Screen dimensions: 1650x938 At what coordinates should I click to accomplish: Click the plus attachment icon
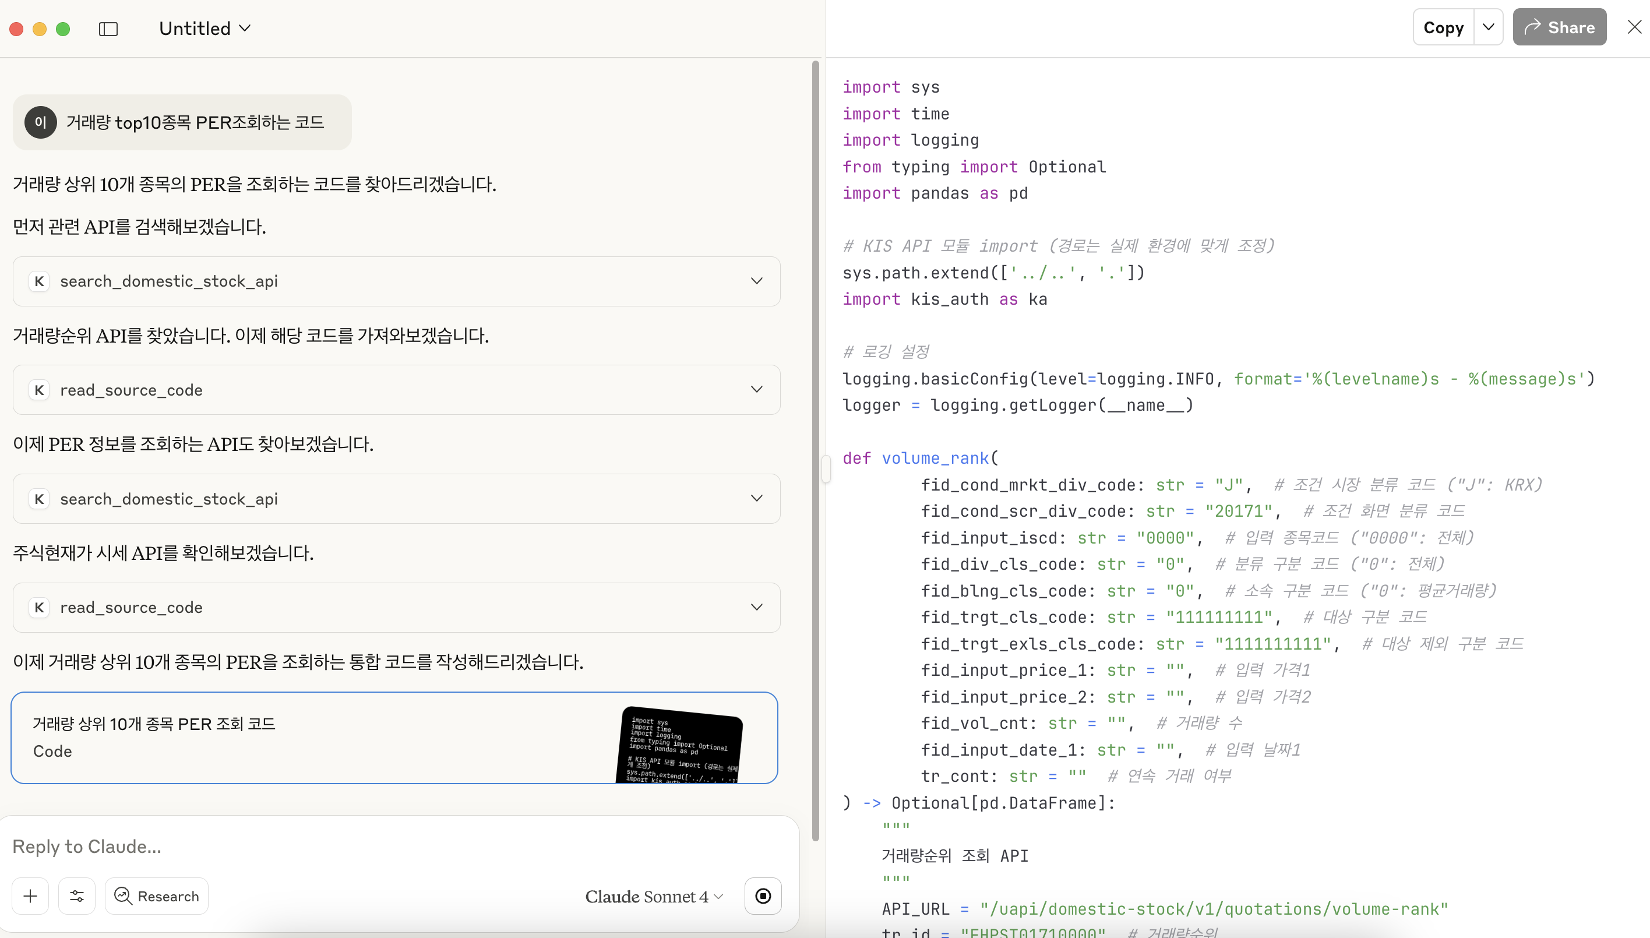coord(30,896)
